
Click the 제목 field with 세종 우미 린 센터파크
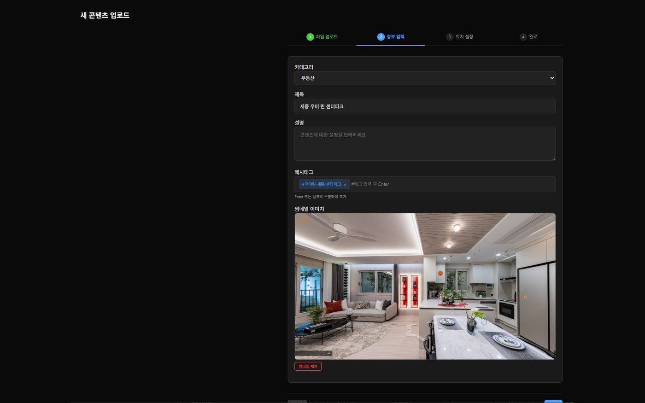tap(425, 106)
